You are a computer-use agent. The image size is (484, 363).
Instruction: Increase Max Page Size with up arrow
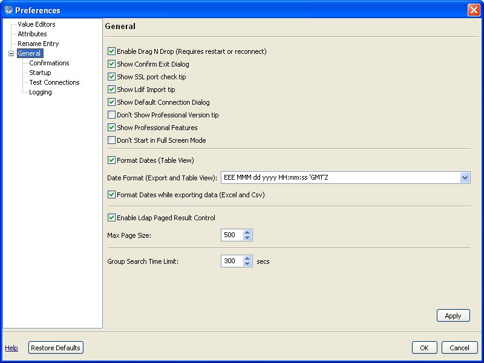click(x=247, y=232)
